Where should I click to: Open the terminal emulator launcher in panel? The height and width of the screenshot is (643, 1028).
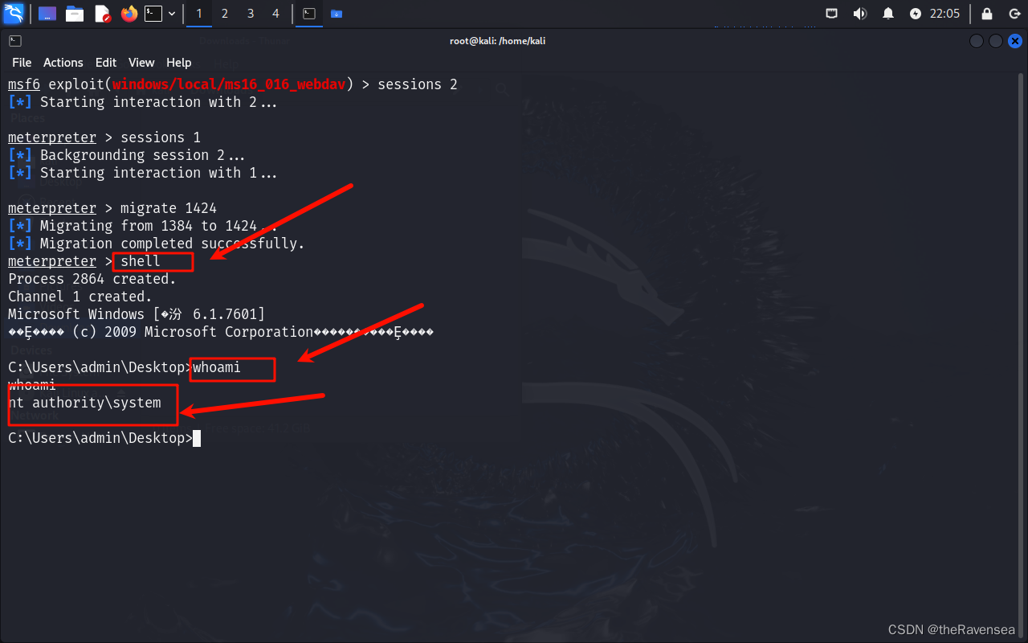pos(153,14)
